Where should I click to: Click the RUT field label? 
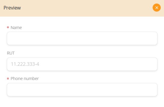point(10,53)
